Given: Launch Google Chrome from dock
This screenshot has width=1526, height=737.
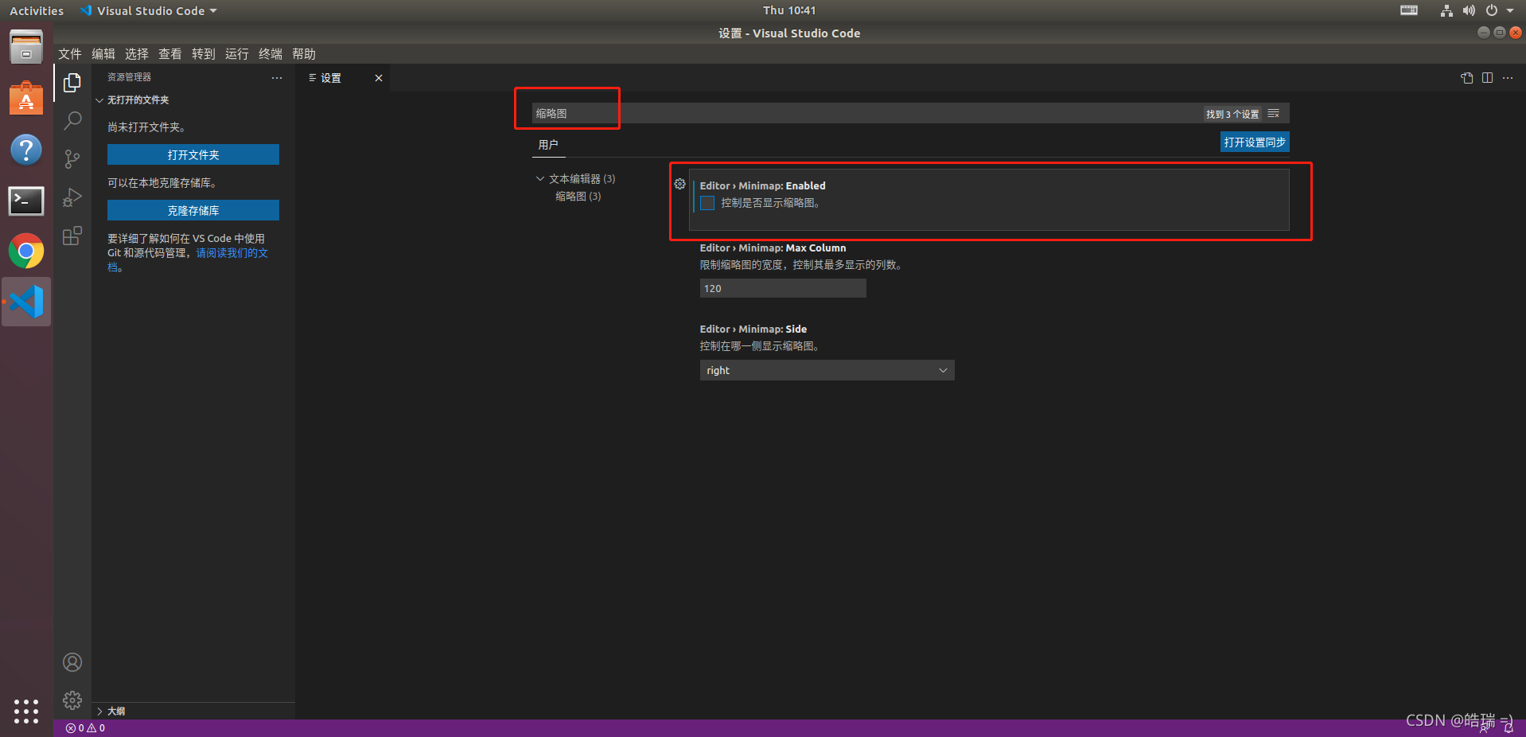Looking at the screenshot, I should [26, 252].
